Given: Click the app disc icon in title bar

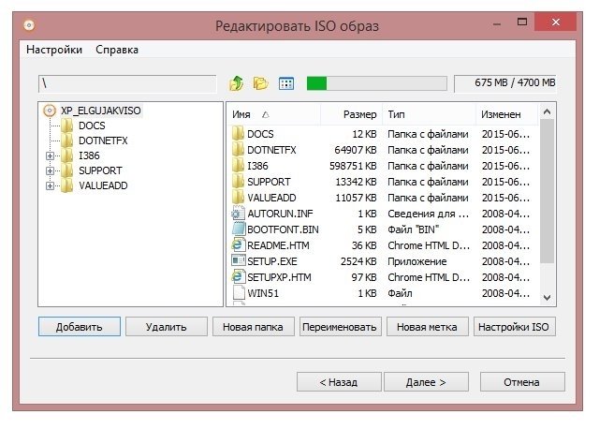Looking at the screenshot, I should [29, 25].
